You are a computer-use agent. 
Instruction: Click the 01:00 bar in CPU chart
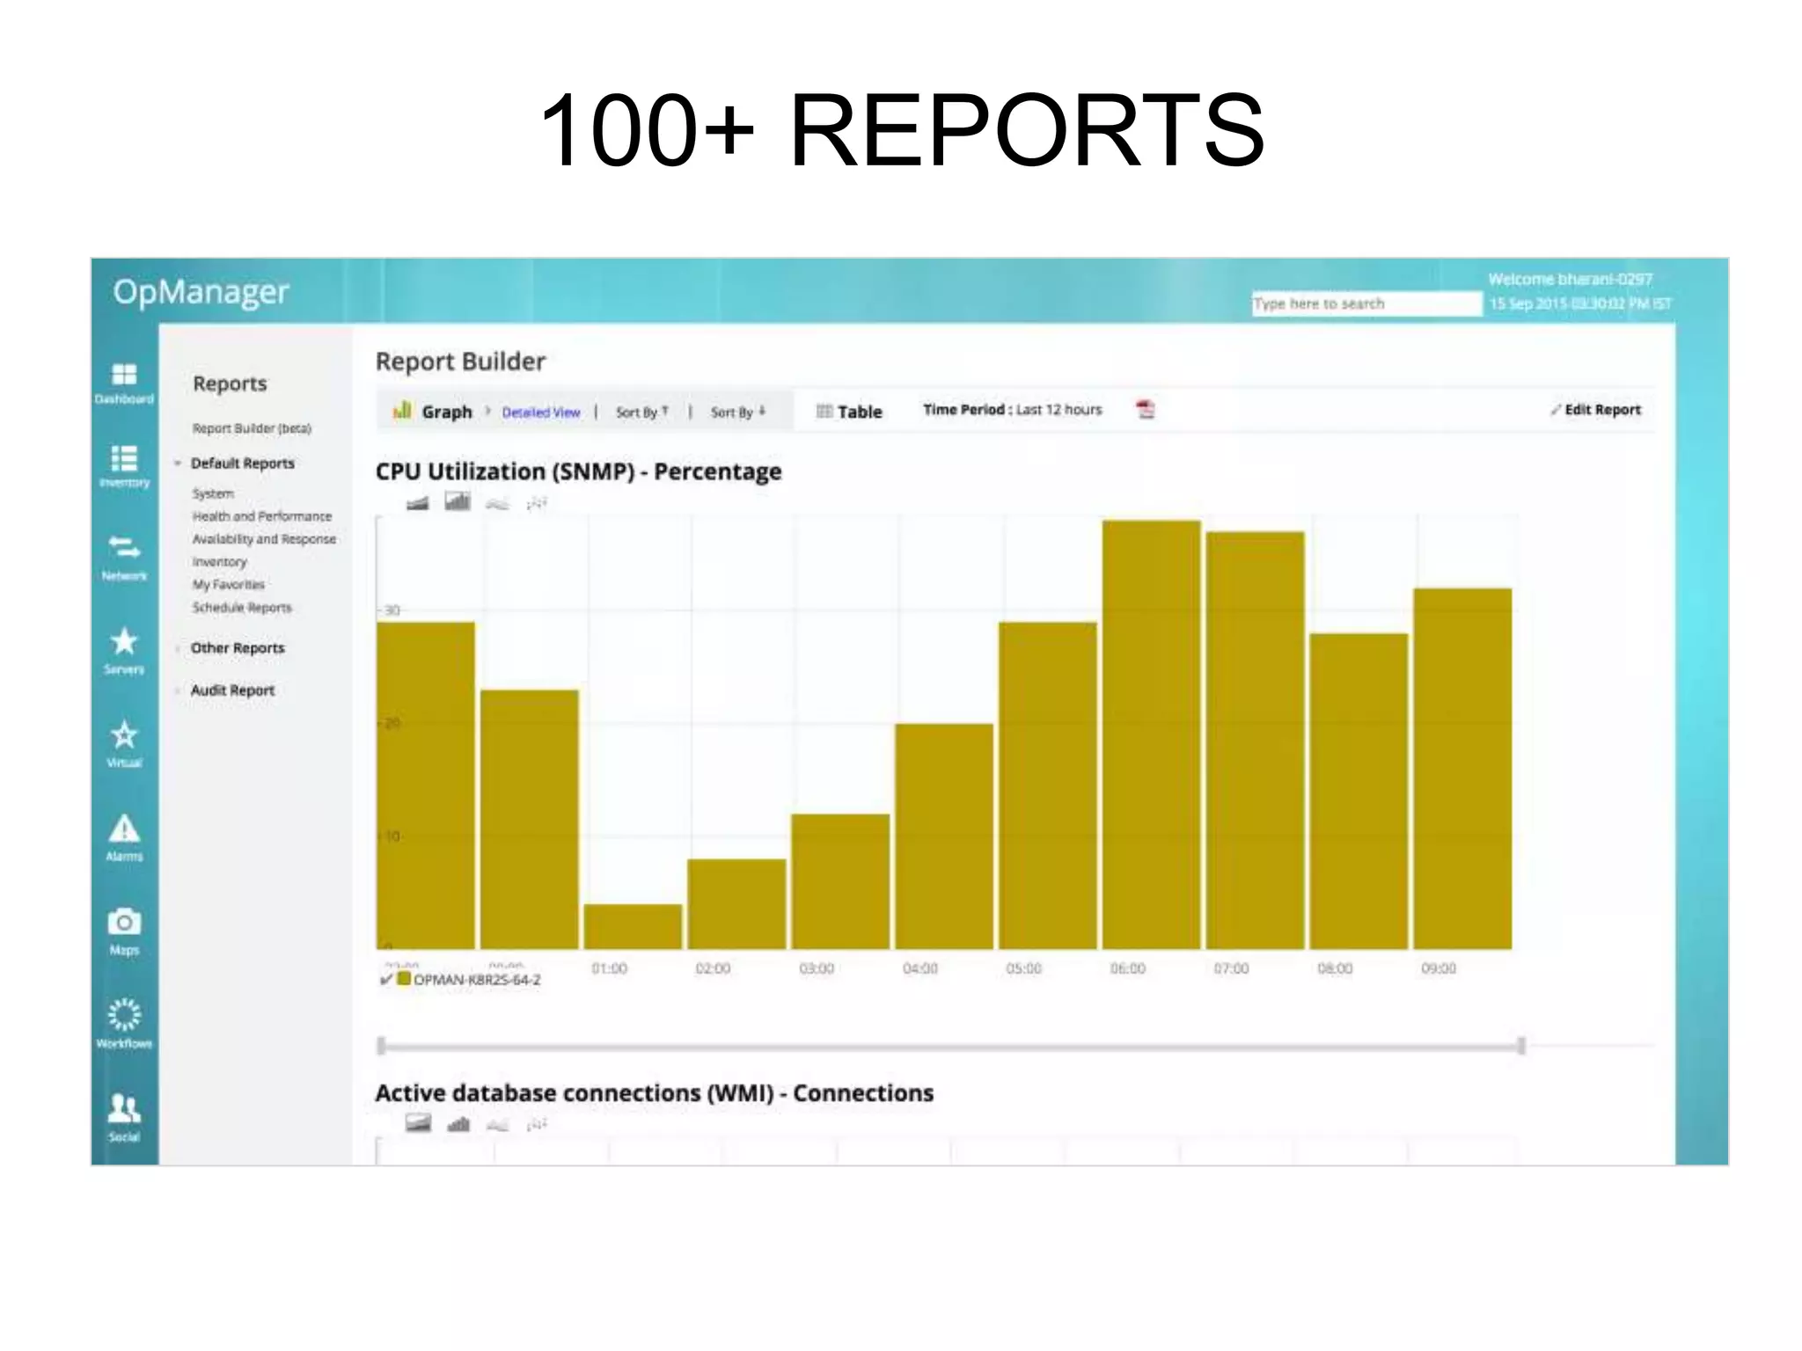[633, 927]
